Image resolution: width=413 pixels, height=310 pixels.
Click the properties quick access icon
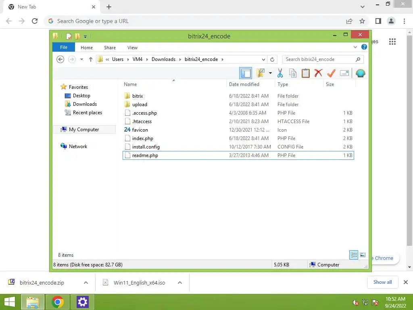[x=69, y=36]
